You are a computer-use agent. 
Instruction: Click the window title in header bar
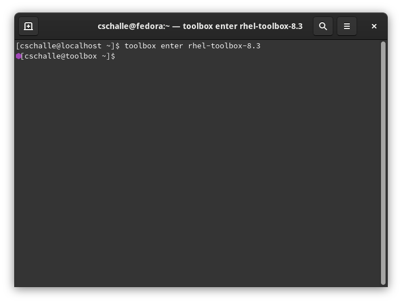pyautogui.click(x=200, y=26)
